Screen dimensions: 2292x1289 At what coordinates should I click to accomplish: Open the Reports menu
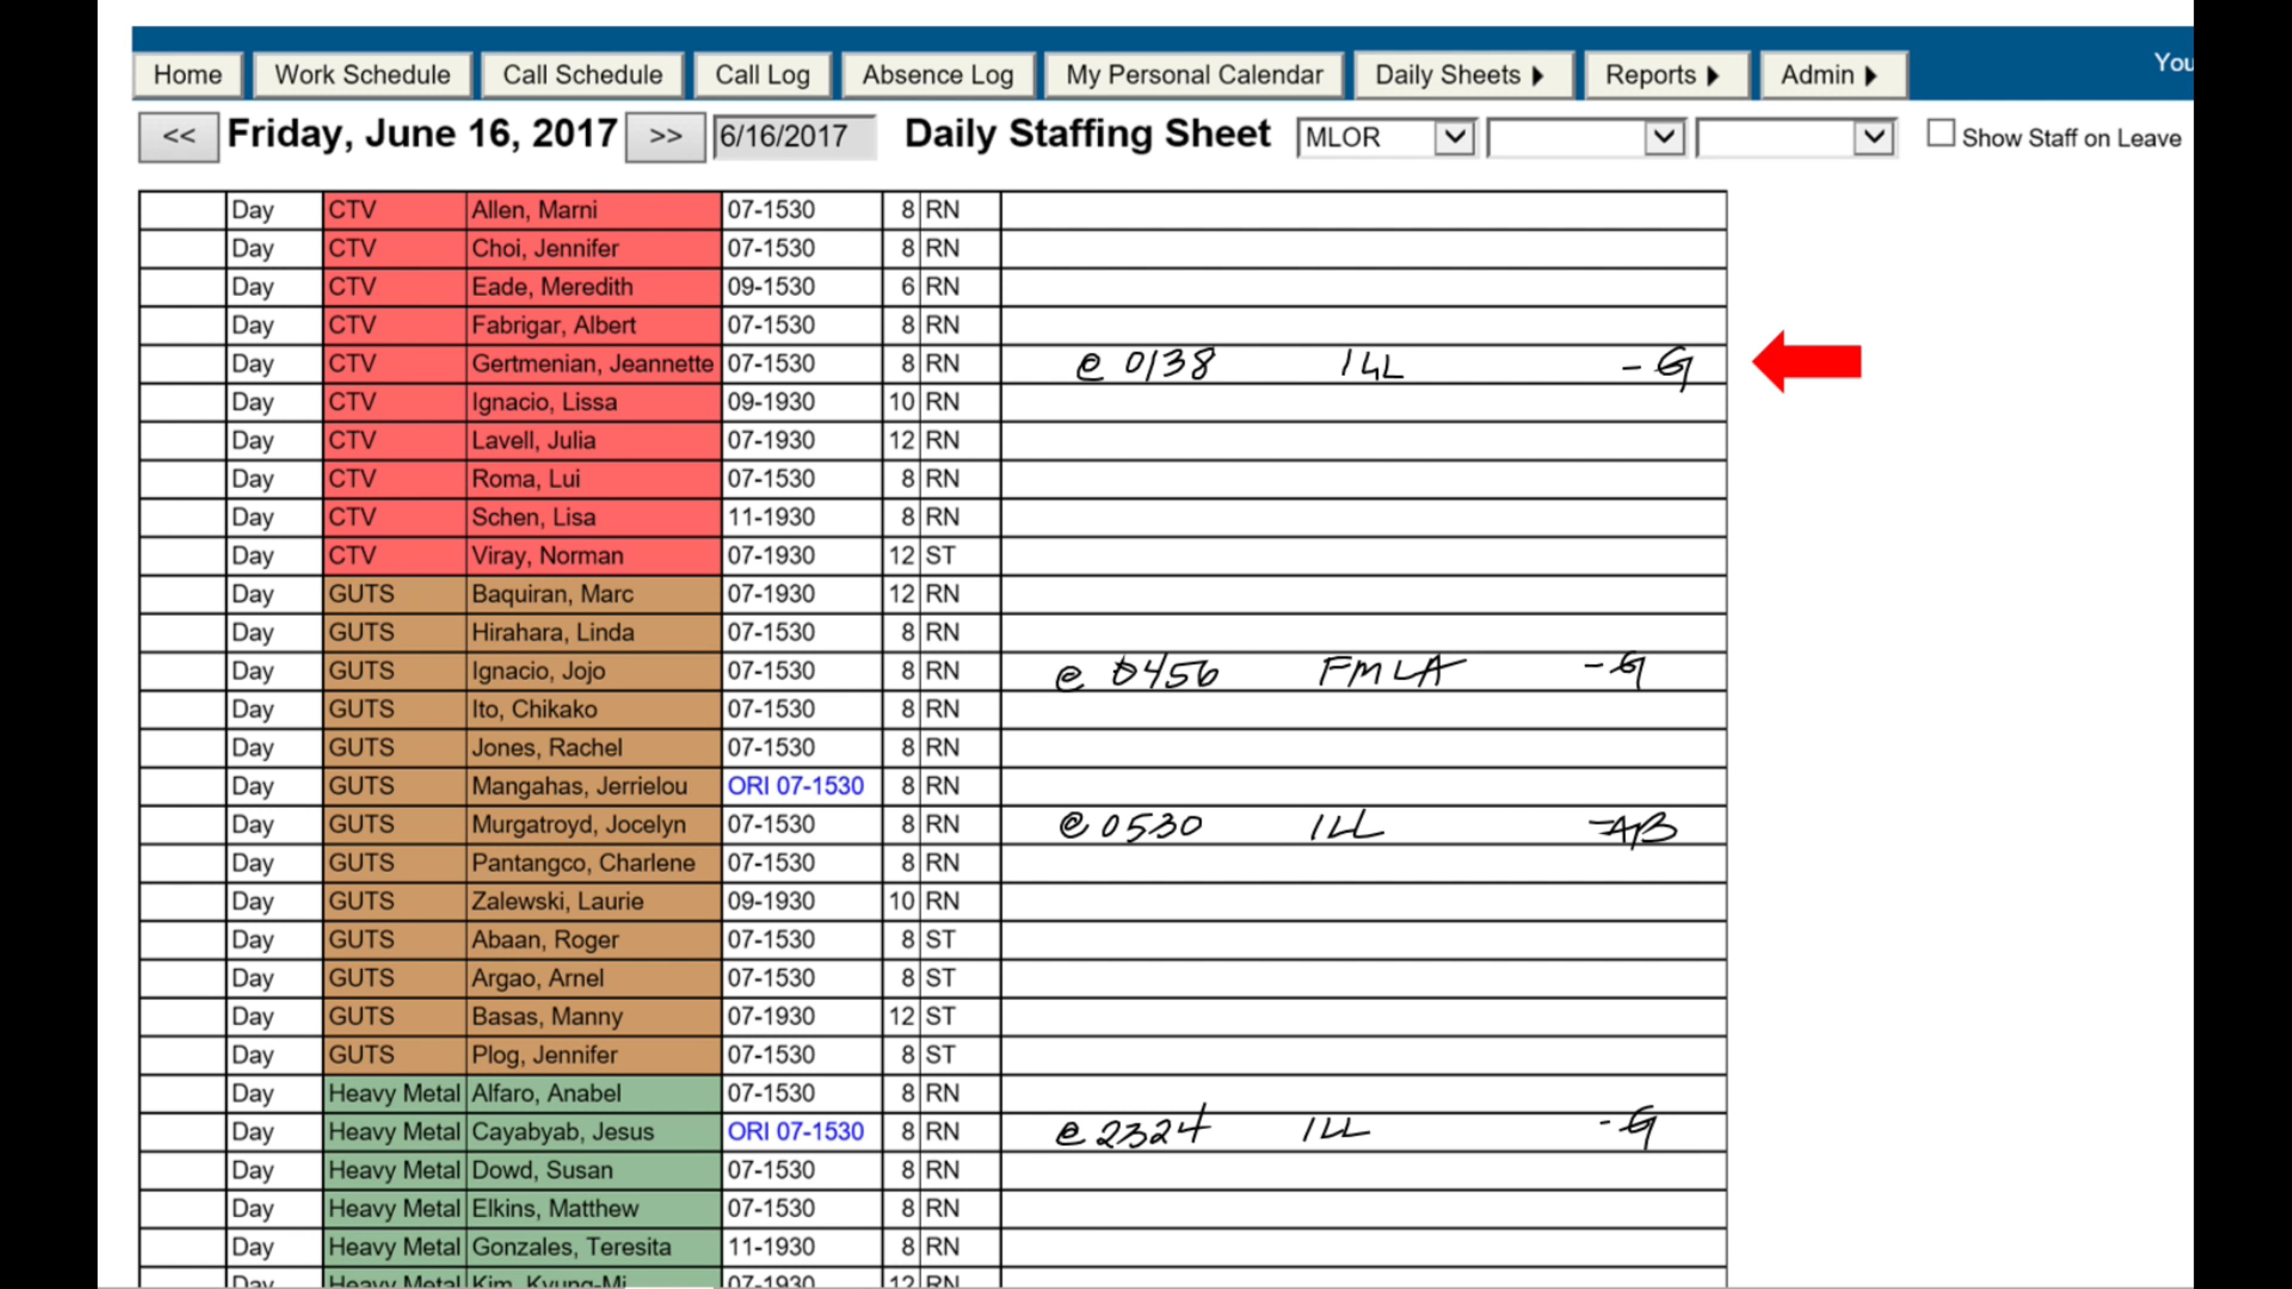[1661, 74]
